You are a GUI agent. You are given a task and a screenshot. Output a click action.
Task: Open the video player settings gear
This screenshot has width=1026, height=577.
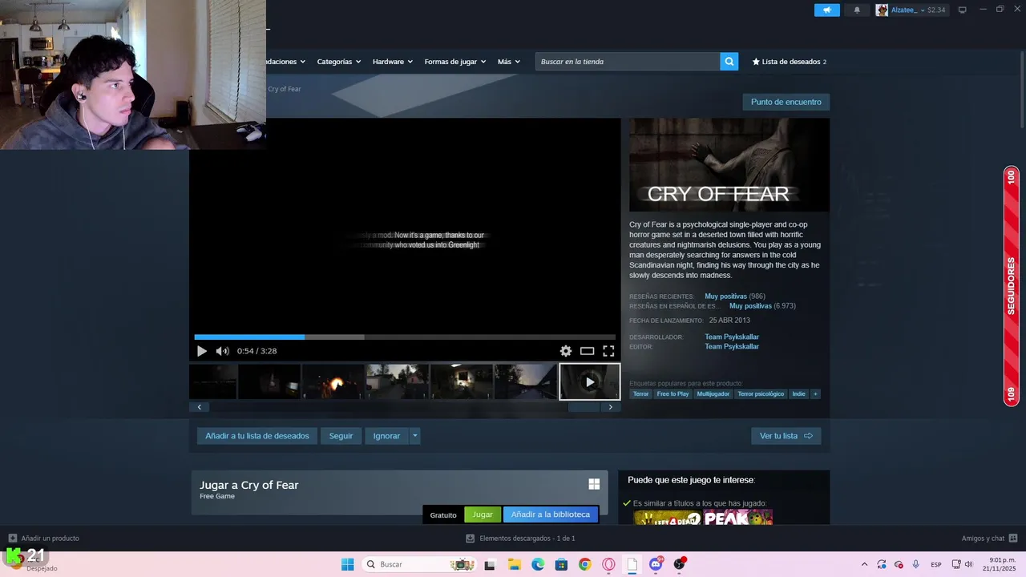point(566,351)
